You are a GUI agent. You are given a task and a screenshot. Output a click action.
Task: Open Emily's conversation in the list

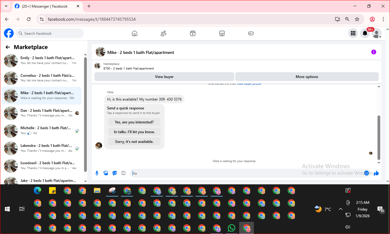click(x=42, y=60)
